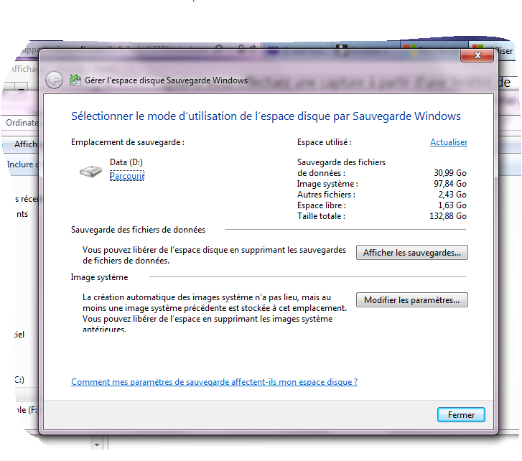Image resolution: width=522 pixels, height=461 pixels.
Task: Click the Taille totale label
Action: pos(321,216)
